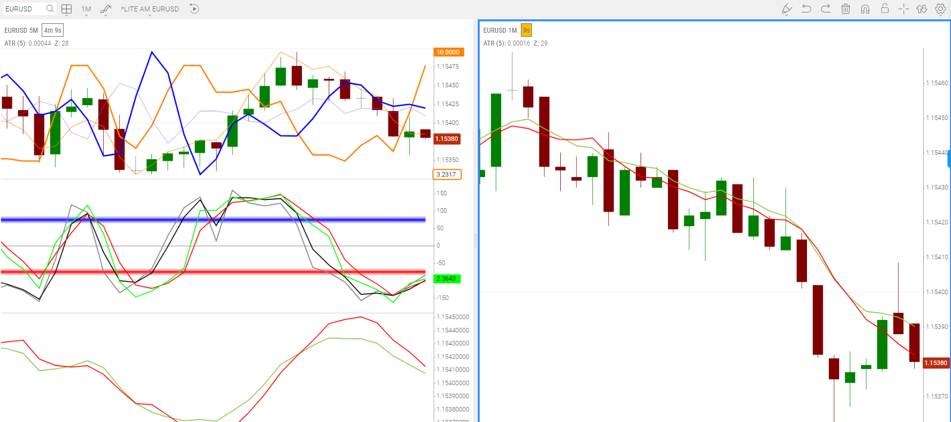Click the EURUSD 5M chart title

pos(21,30)
